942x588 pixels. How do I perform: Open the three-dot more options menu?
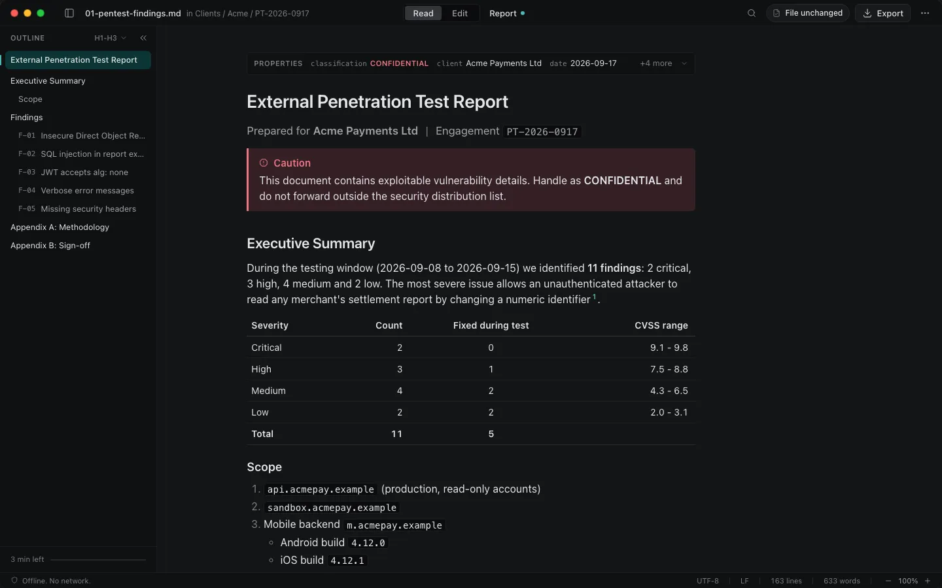925,13
